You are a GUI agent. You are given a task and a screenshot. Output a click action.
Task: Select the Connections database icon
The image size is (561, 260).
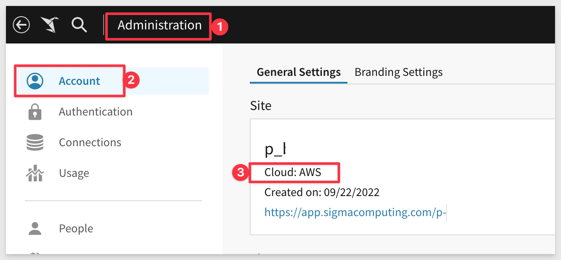point(35,142)
